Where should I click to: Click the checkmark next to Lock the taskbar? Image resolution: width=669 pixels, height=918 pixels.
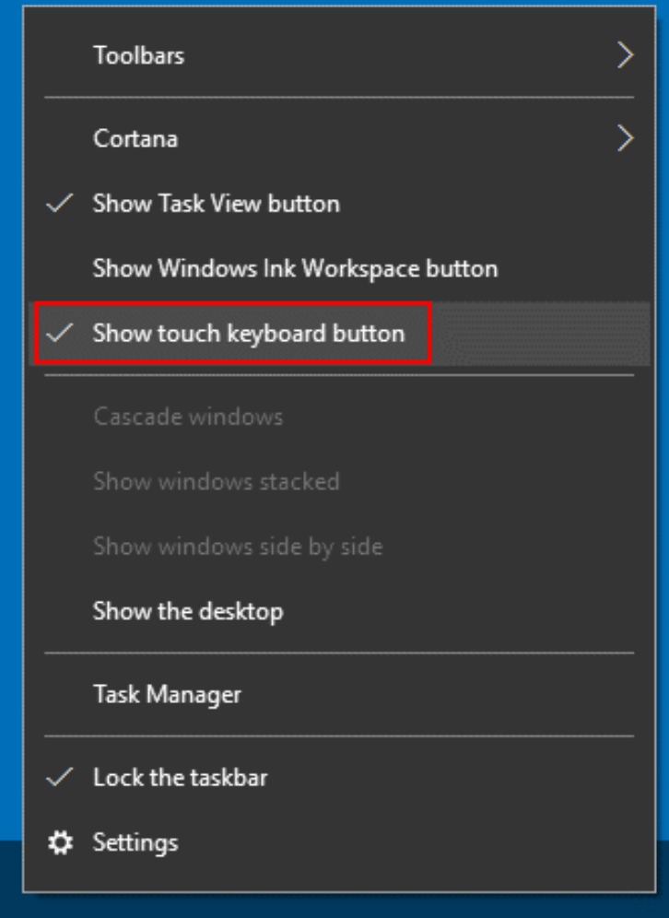pos(60,778)
